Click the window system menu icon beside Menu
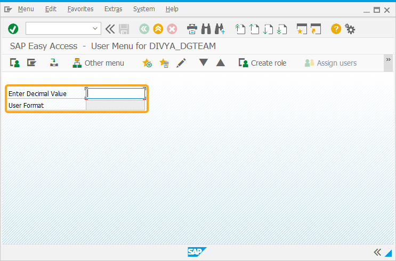396x261 pixels. click(8, 10)
